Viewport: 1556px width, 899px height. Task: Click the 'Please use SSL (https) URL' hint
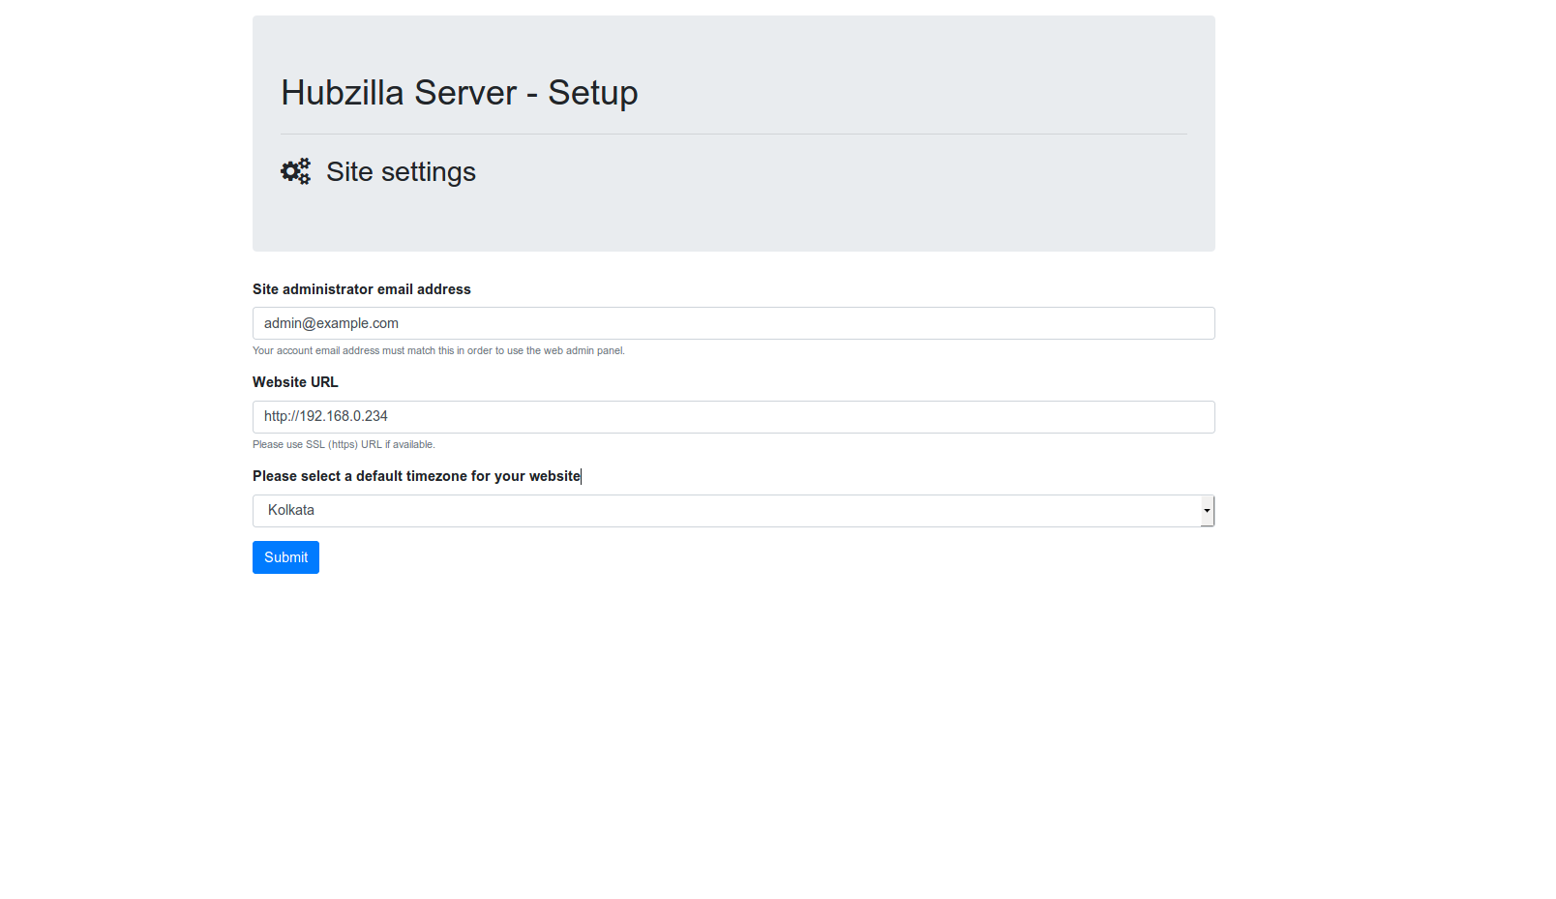click(344, 445)
